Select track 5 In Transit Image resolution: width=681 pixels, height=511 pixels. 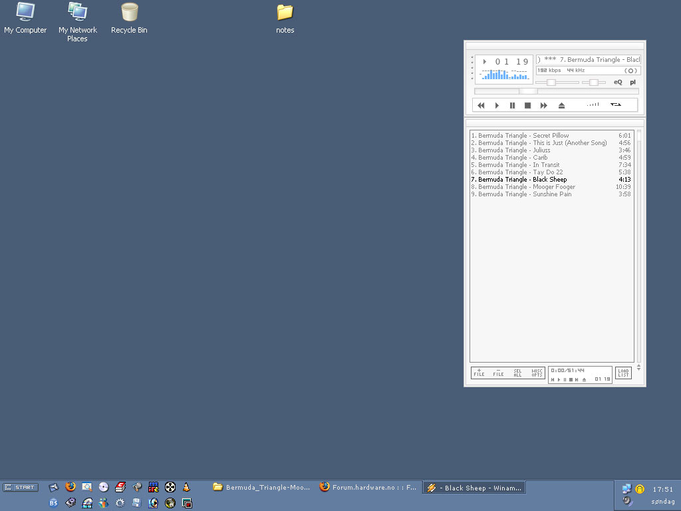(551, 165)
